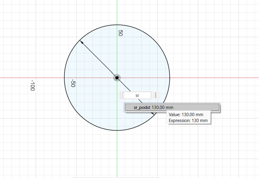
Task: Click the drag grip left of the dimension field
Action: pos(121,95)
